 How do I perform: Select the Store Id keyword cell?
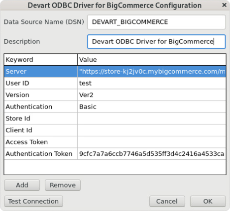(x=41, y=118)
